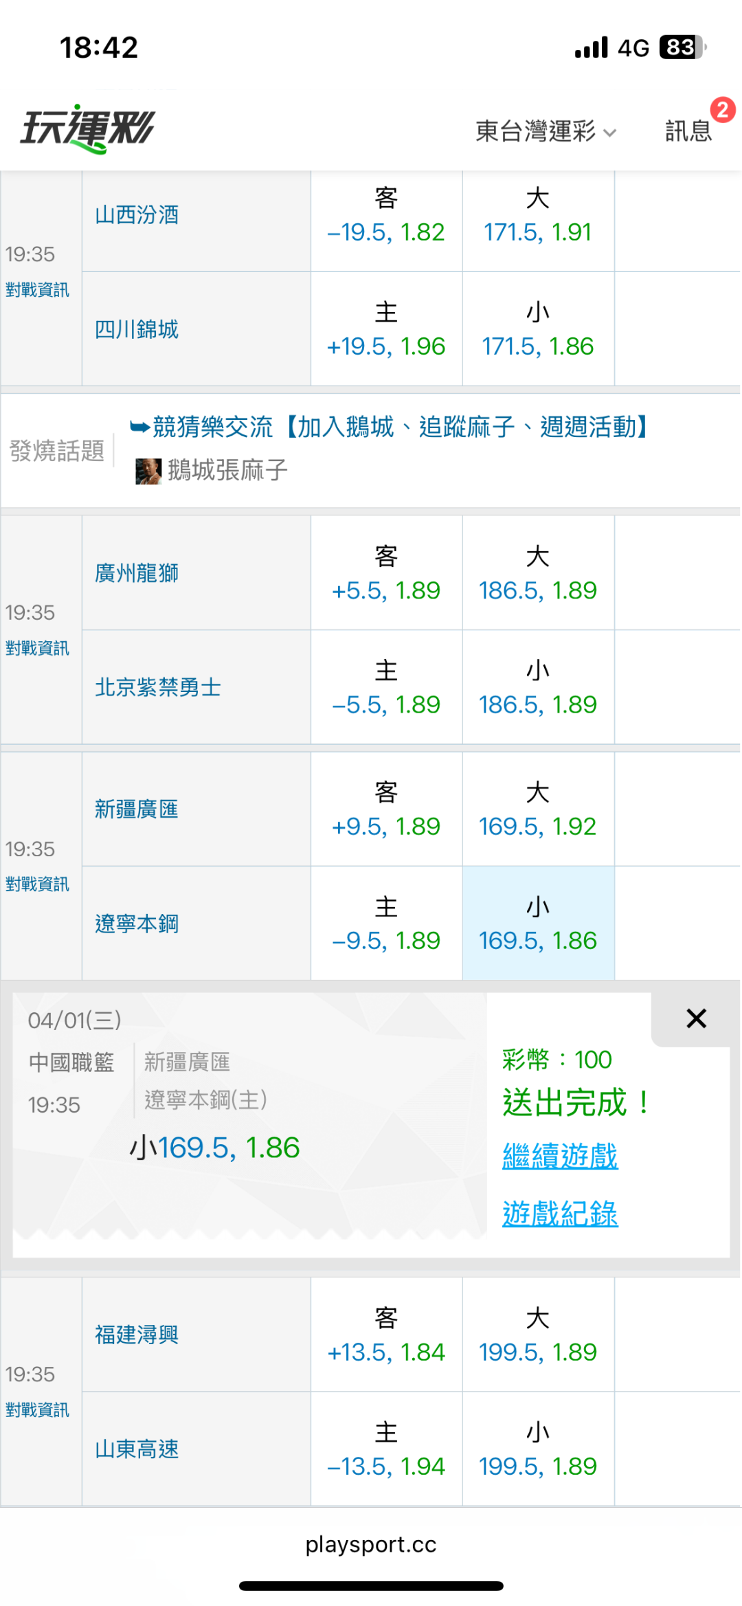Tap 鵝城張麻子 avatar thumbnail
This screenshot has width=742, height=1606.
(x=148, y=471)
